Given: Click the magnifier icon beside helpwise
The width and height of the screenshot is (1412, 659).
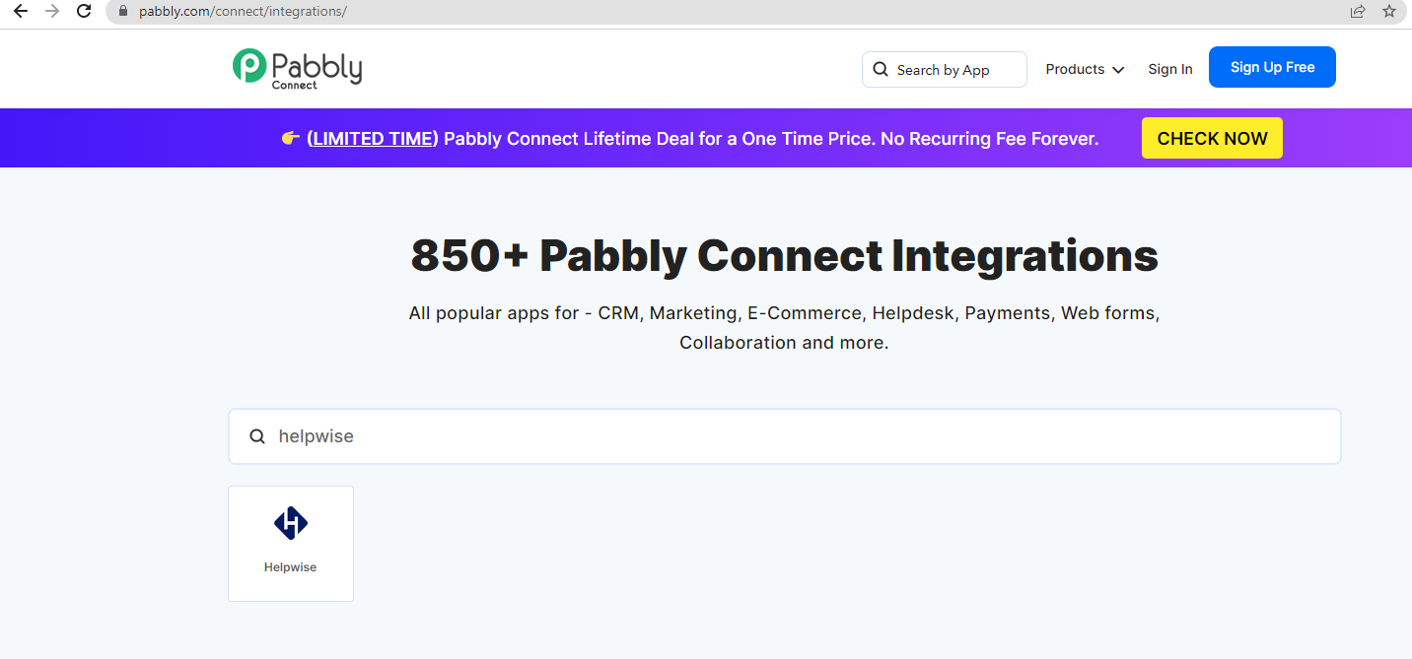Looking at the screenshot, I should pyautogui.click(x=257, y=436).
